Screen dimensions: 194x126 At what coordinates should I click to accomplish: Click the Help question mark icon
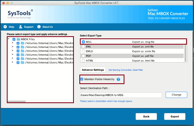(5, 27)
